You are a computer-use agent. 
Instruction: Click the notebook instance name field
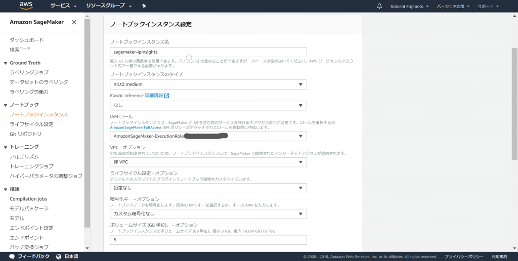click(208, 52)
